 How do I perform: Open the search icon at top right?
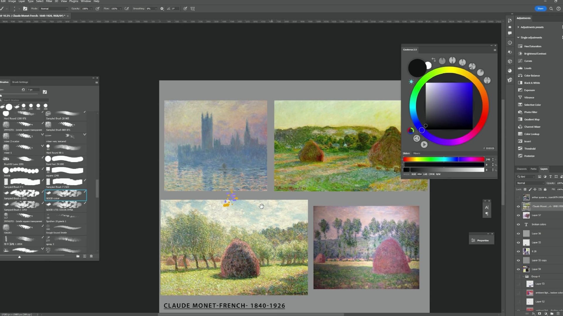(x=551, y=9)
